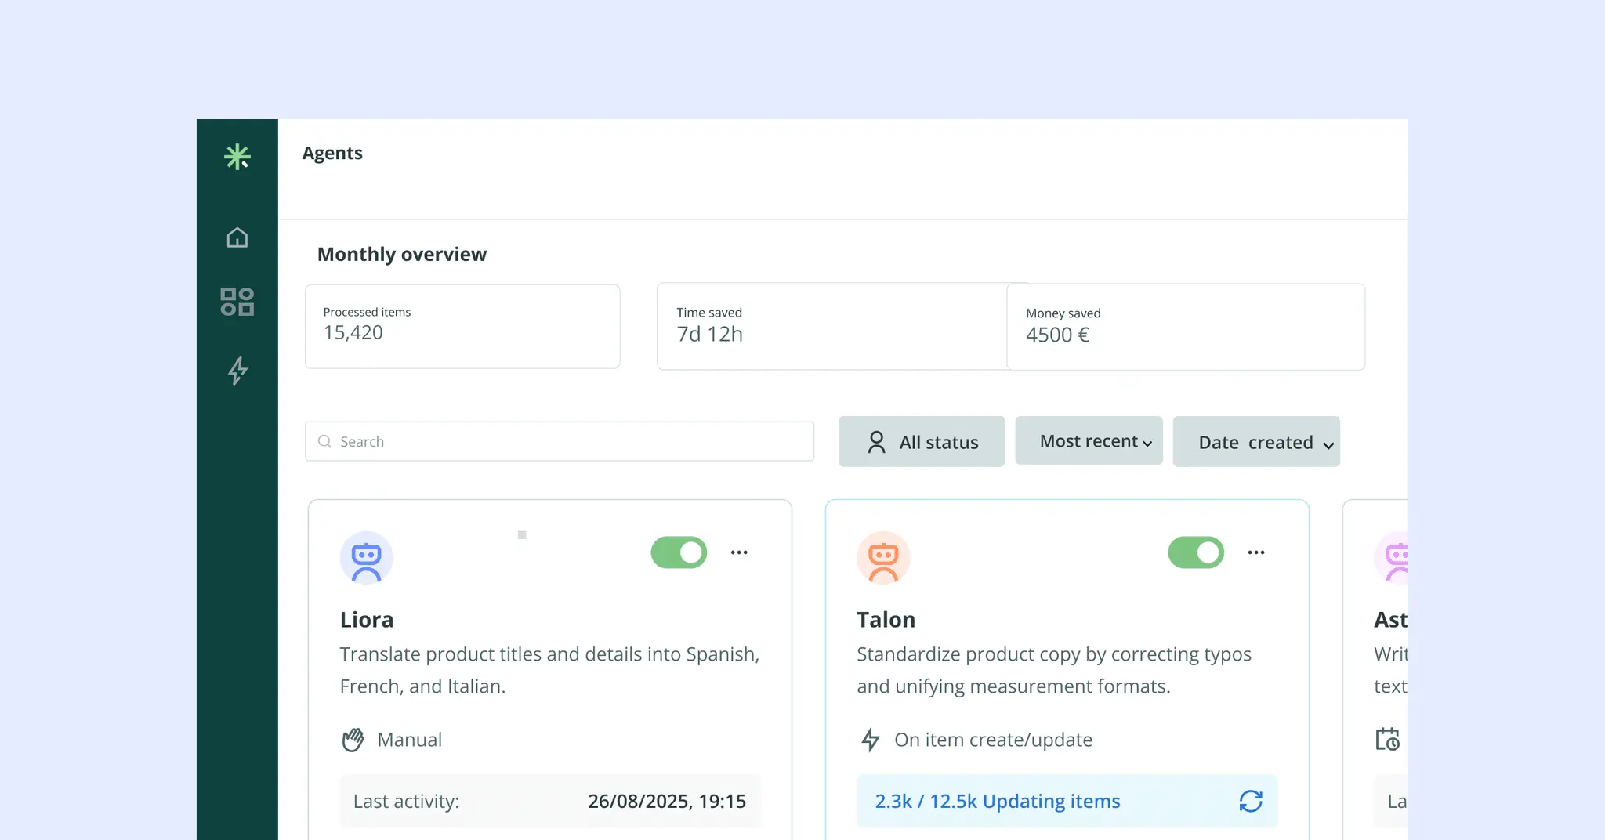Click the purple robot avatar on third card
1605x840 pixels.
click(1392, 558)
